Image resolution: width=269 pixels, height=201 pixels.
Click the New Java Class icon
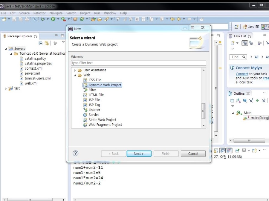coord(82,19)
